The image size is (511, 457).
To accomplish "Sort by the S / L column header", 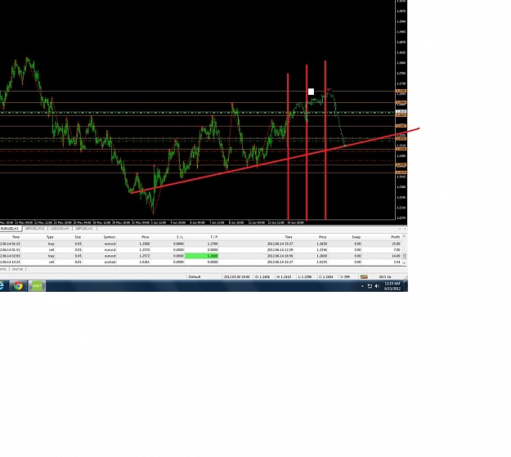I will click(x=180, y=237).
